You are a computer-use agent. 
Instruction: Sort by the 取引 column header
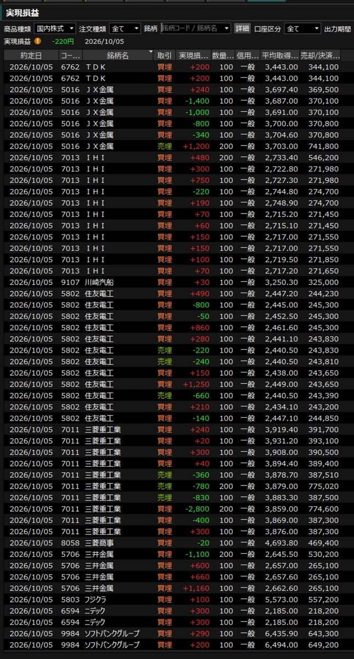click(165, 55)
